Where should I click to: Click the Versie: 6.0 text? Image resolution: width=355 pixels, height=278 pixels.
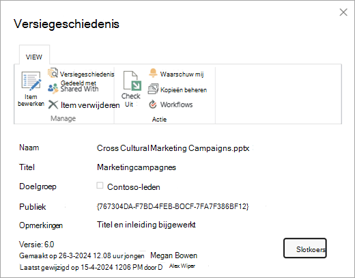(37, 245)
